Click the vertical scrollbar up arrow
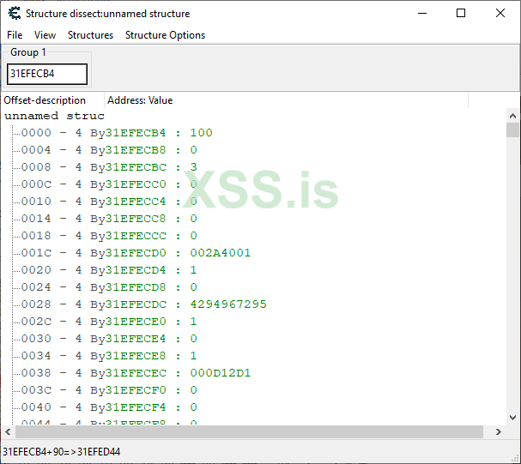Screen dimensions: 521x464 coord(512,116)
